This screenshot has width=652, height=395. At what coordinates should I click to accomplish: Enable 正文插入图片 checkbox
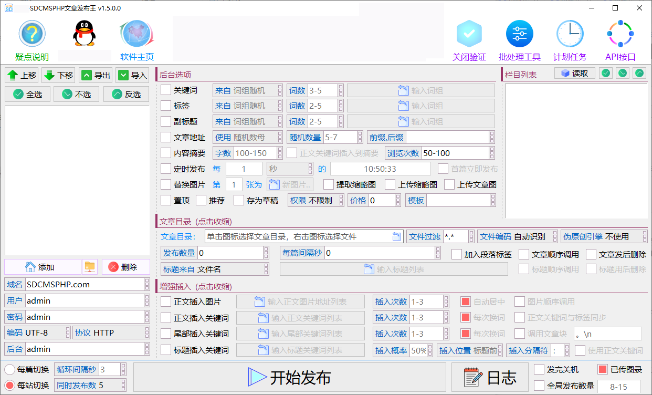166,302
